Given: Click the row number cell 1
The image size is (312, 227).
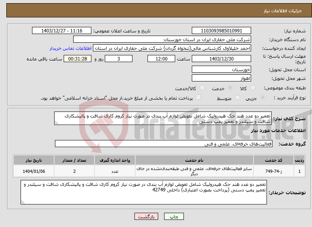Looking at the screenshot, I should coord(299,171).
